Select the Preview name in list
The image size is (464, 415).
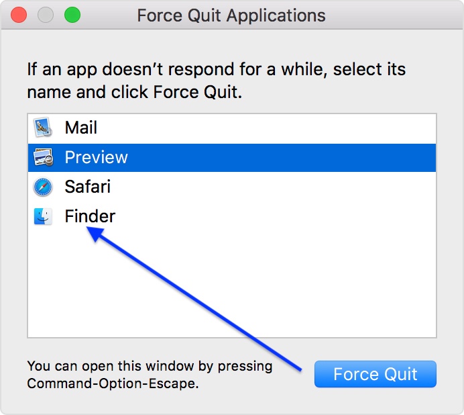pyautogui.click(x=96, y=157)
